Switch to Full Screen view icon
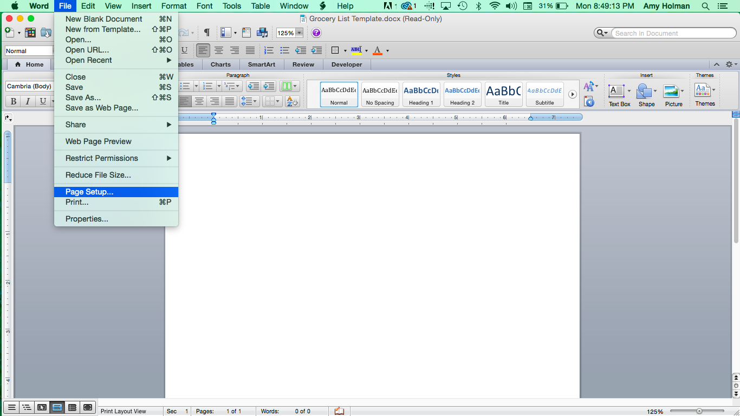This screenshot has width=740, height=416. click(88, 407)
